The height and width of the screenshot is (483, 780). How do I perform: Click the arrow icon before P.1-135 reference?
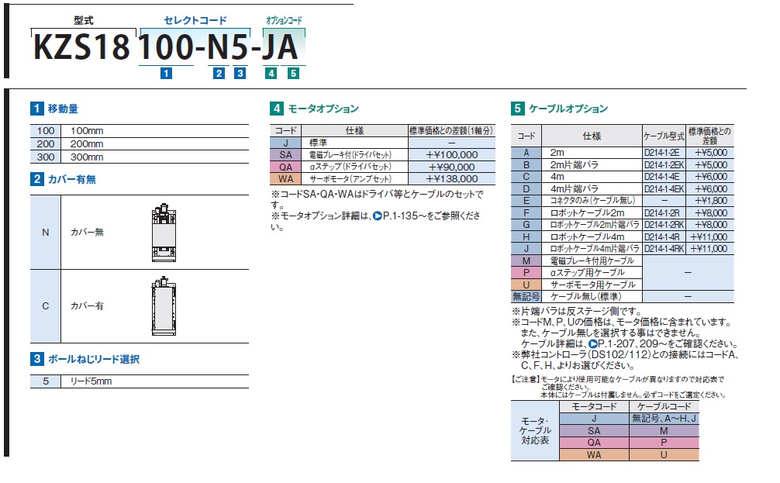tap(377, 216)
